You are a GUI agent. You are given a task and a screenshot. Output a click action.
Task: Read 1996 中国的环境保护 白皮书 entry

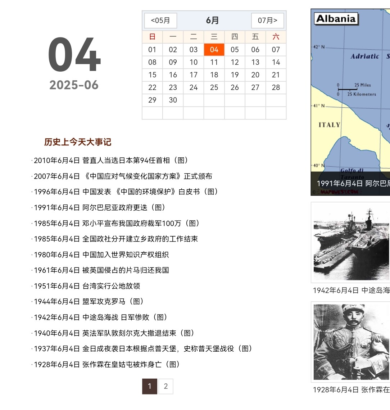pyautogui.click(x=126, y=192)
